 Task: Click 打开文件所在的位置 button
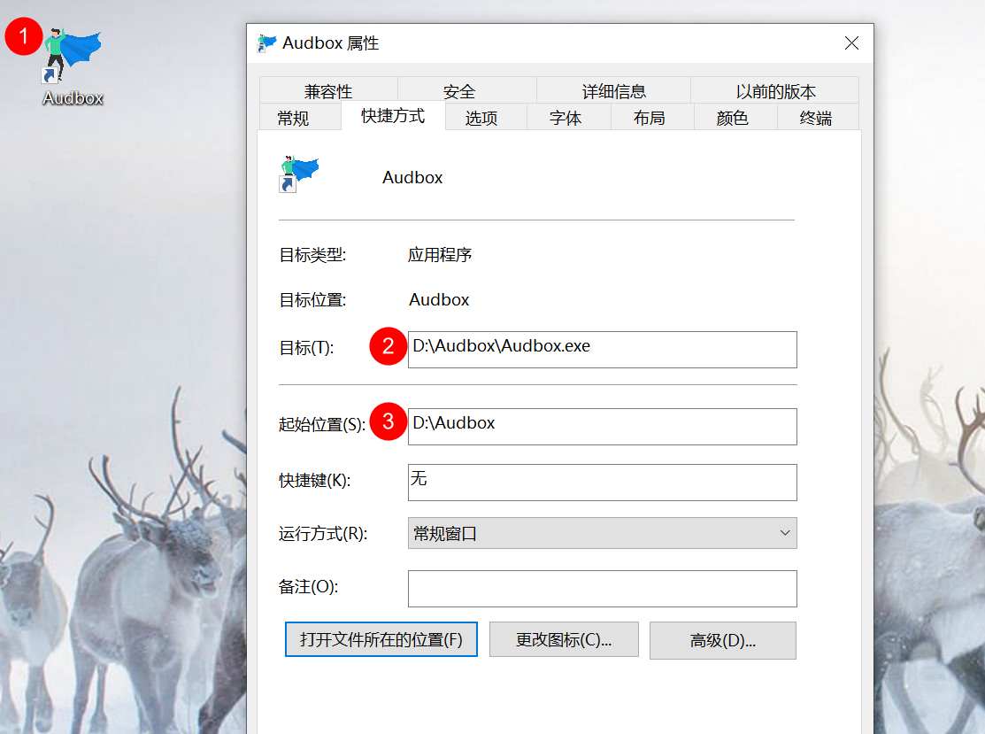coord(381,639)
